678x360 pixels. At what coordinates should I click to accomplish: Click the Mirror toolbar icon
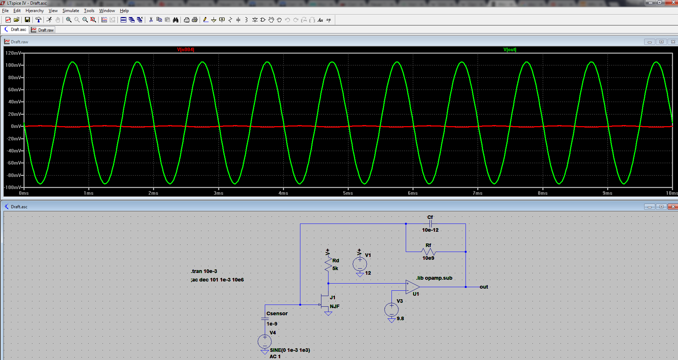(x=312, y=20)
